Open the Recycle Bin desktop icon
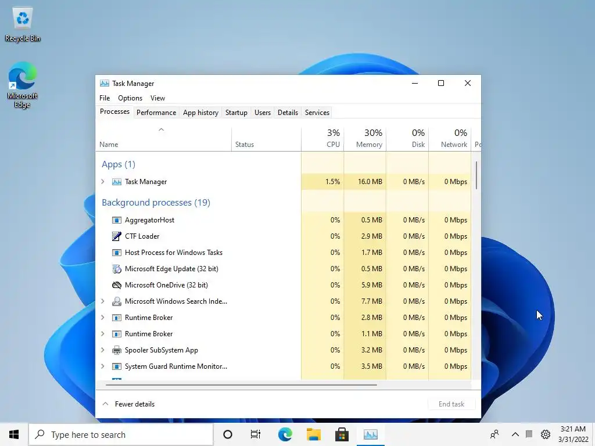 tap(23, 25)
